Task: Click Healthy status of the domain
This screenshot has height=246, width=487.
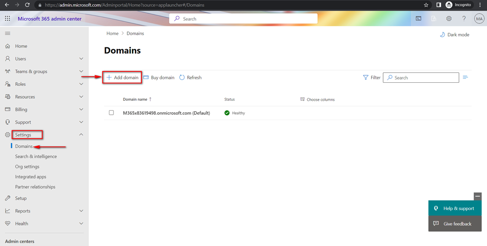Action: click(235, 113)
